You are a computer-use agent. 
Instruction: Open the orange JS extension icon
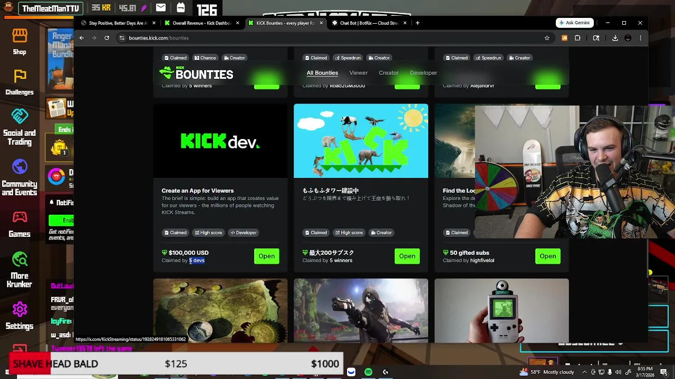(564, 38)
